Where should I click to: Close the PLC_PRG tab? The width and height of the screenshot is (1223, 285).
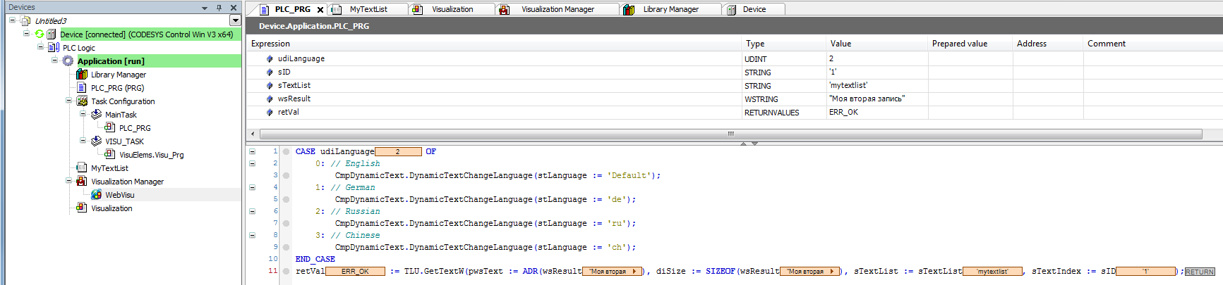(320, 10)
